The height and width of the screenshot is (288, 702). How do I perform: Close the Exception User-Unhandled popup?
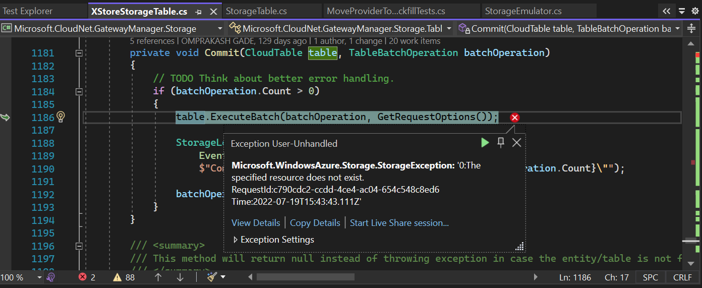point(516,143)
